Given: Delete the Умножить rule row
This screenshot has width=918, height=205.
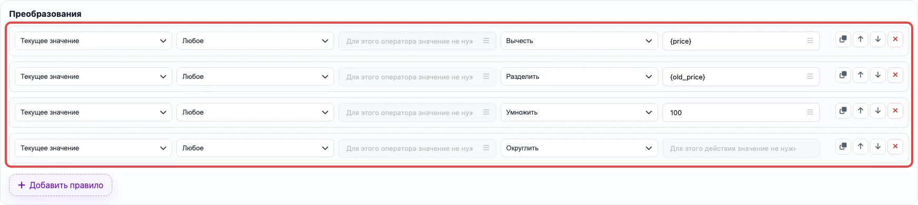Looking at the screenshot, I should (895, 111).
